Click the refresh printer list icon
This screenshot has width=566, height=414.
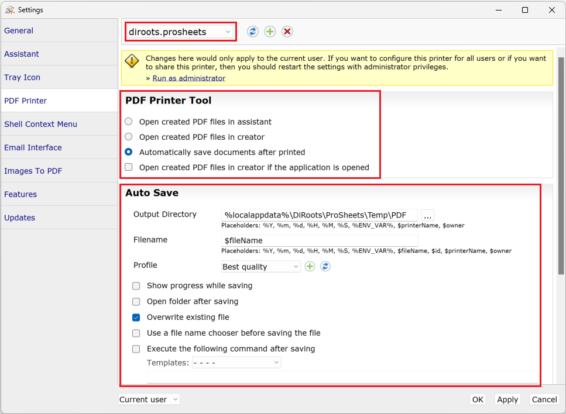click(x=252, y=32)
